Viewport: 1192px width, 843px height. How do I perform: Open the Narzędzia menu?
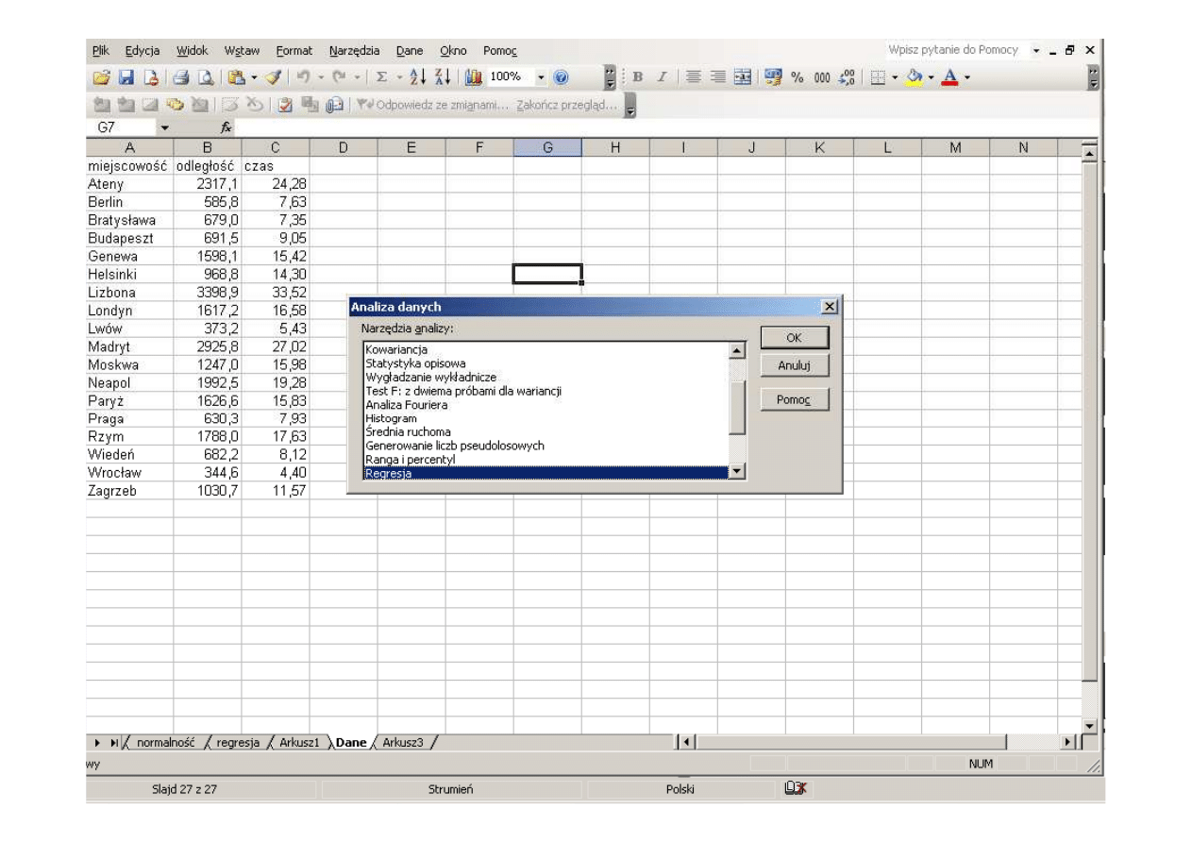(354, 50)
